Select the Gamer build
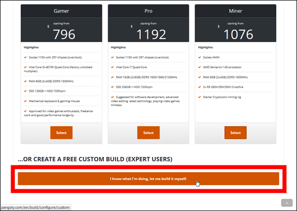297x211 pixels. point(62,133)
